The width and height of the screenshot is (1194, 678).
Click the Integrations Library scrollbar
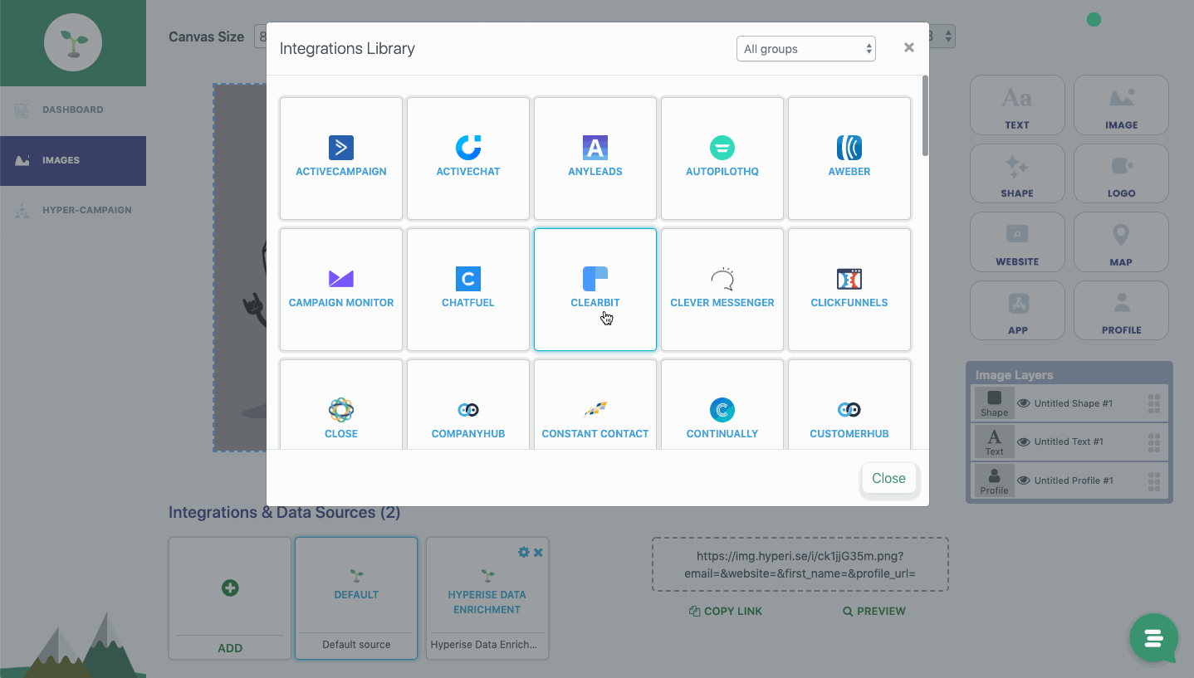pos(925,115)
